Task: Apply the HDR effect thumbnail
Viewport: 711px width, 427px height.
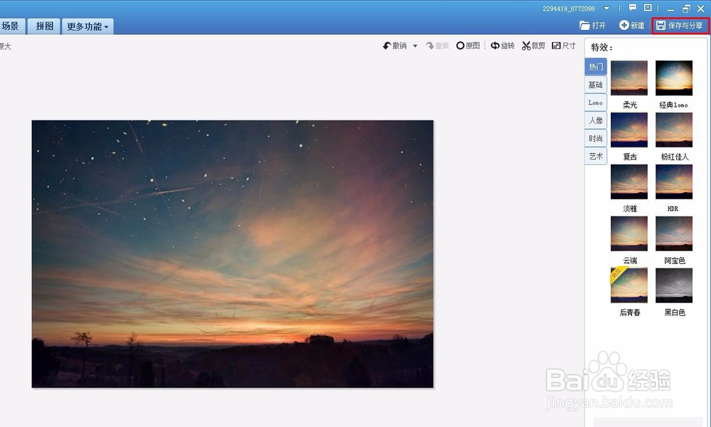Action: (674, 181)
